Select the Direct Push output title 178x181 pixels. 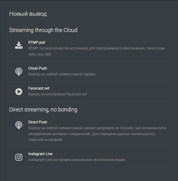38,122
